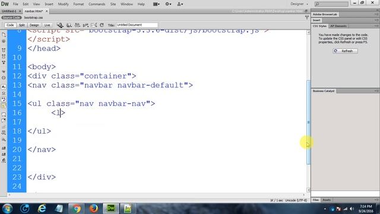Click the Refresh button in CSS Styles panel
The image size is (380, 214).
tap(345, 51)
